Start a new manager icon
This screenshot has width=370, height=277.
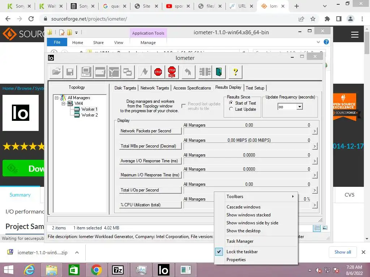tap(86, 72)
